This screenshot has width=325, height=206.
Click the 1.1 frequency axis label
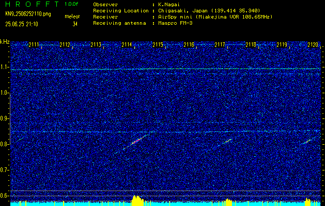point(4,67)
